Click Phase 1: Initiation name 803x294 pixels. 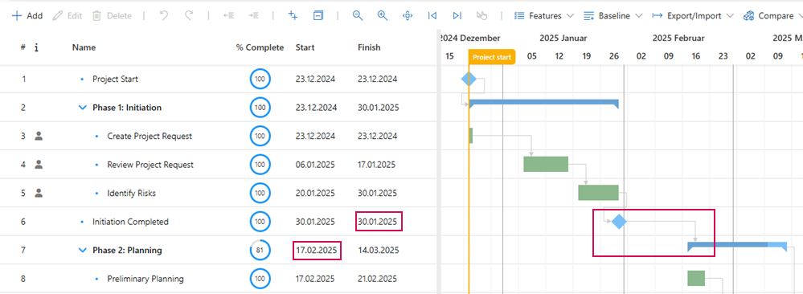point(127,108)
